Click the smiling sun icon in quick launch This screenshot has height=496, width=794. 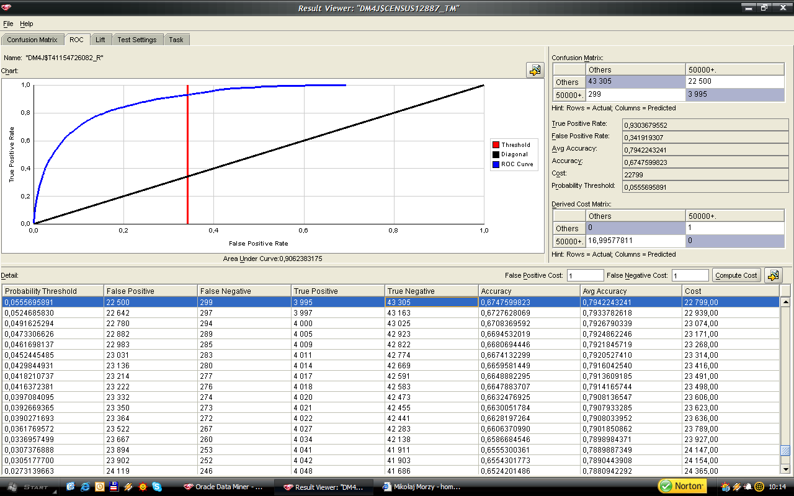(143, 487)
